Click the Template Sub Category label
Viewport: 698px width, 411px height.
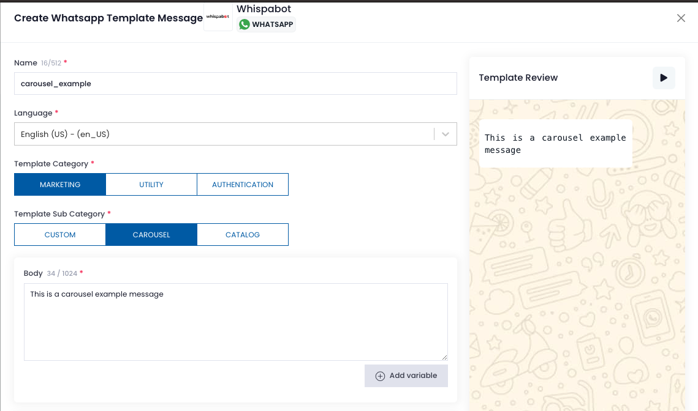59,214
